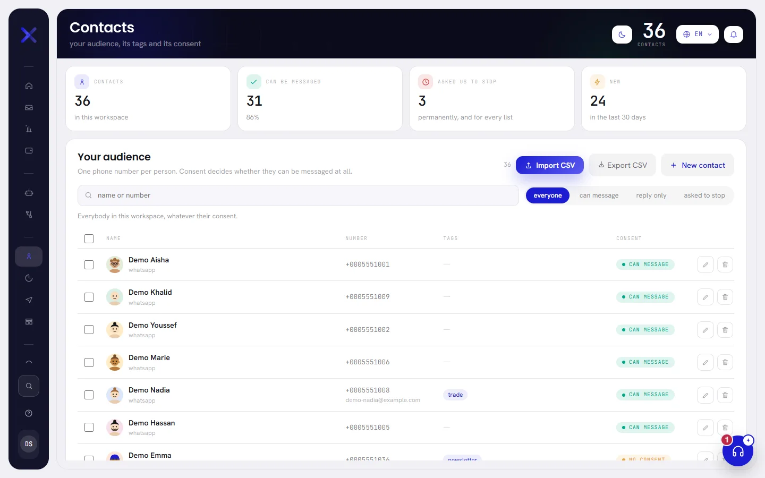
Task: Edit Demo Nadia with the pencil icon
Action: (705, 395)
